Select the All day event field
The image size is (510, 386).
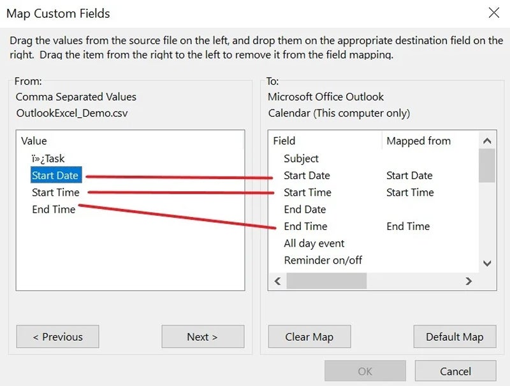pos(314,243)
